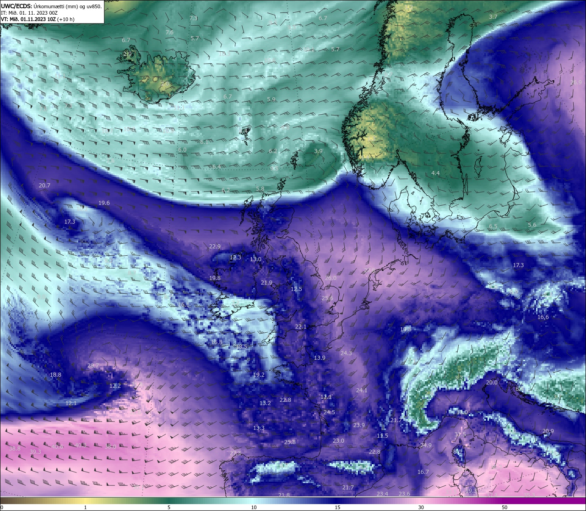
Task: Click the 38.8 value at lower left
Action: (x=15, y=449)
